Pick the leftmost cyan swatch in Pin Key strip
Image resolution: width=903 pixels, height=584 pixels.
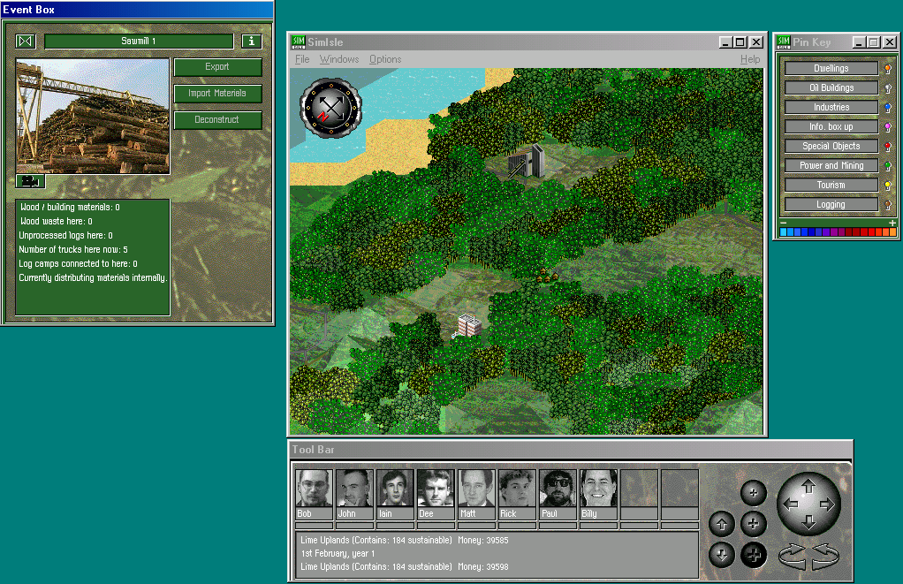[x=783, y=232]
